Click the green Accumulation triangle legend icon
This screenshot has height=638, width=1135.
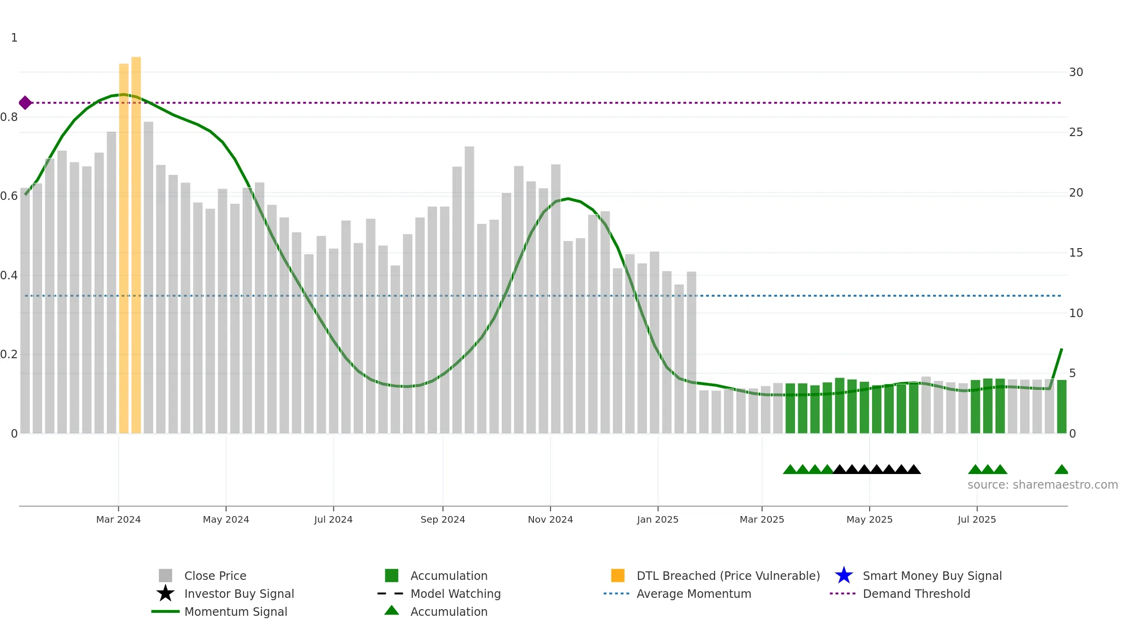click(392, 610)
